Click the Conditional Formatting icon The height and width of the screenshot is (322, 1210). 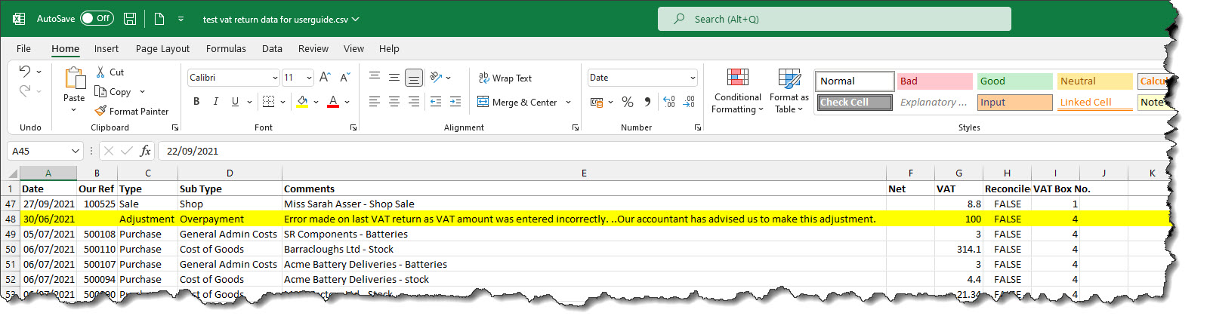click(x=737, y=78)
